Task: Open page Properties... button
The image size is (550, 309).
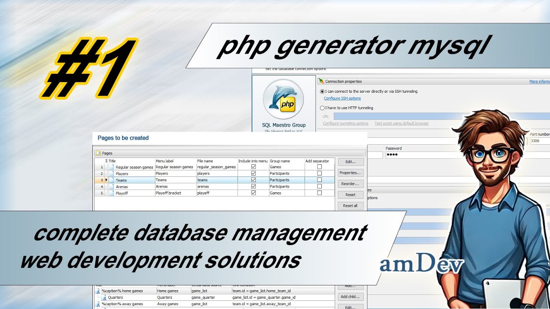Action: [351, 173]
